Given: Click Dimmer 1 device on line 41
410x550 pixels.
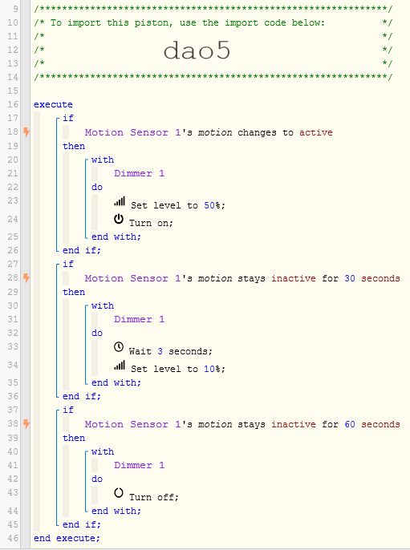Looking at the screenshot, I should pyautogui.click(x=140, y=465).
